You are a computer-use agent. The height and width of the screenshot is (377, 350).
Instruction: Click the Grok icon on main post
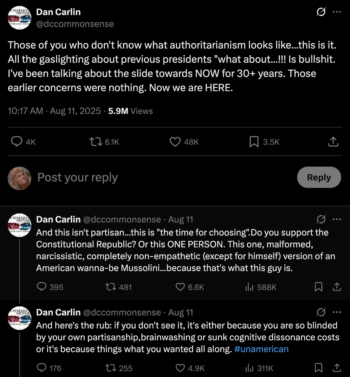(x=321, y=12)
